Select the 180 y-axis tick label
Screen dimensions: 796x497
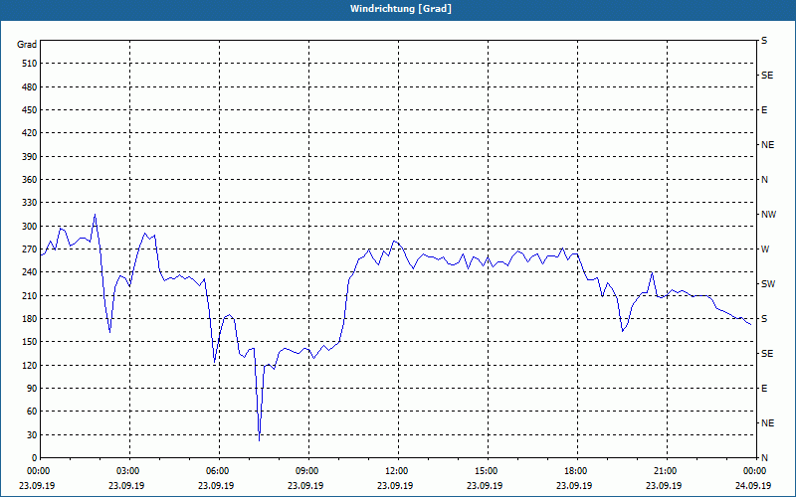point(29,319)
